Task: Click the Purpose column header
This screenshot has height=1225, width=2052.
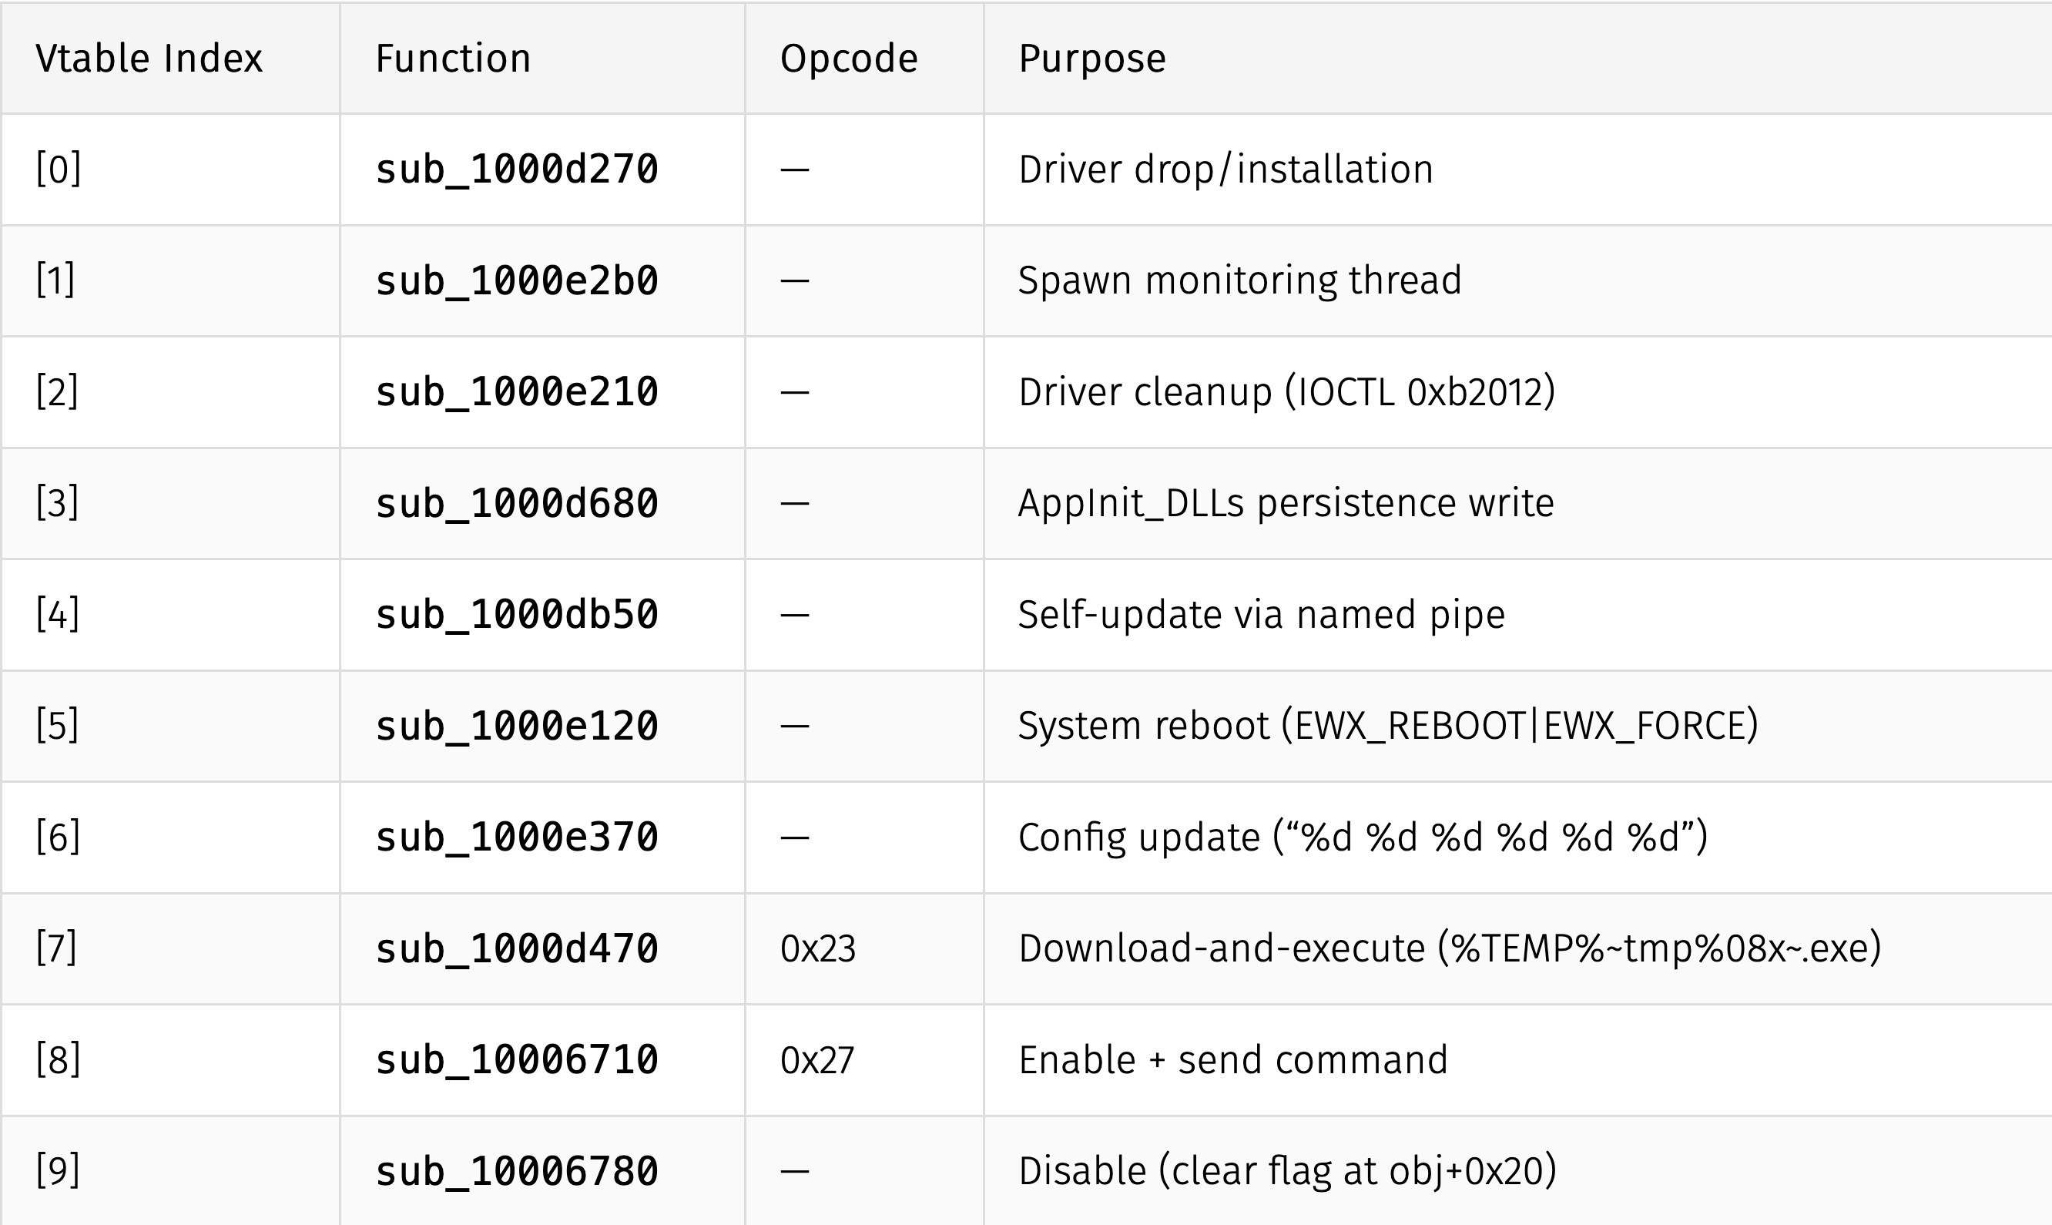Action: 1091,59
